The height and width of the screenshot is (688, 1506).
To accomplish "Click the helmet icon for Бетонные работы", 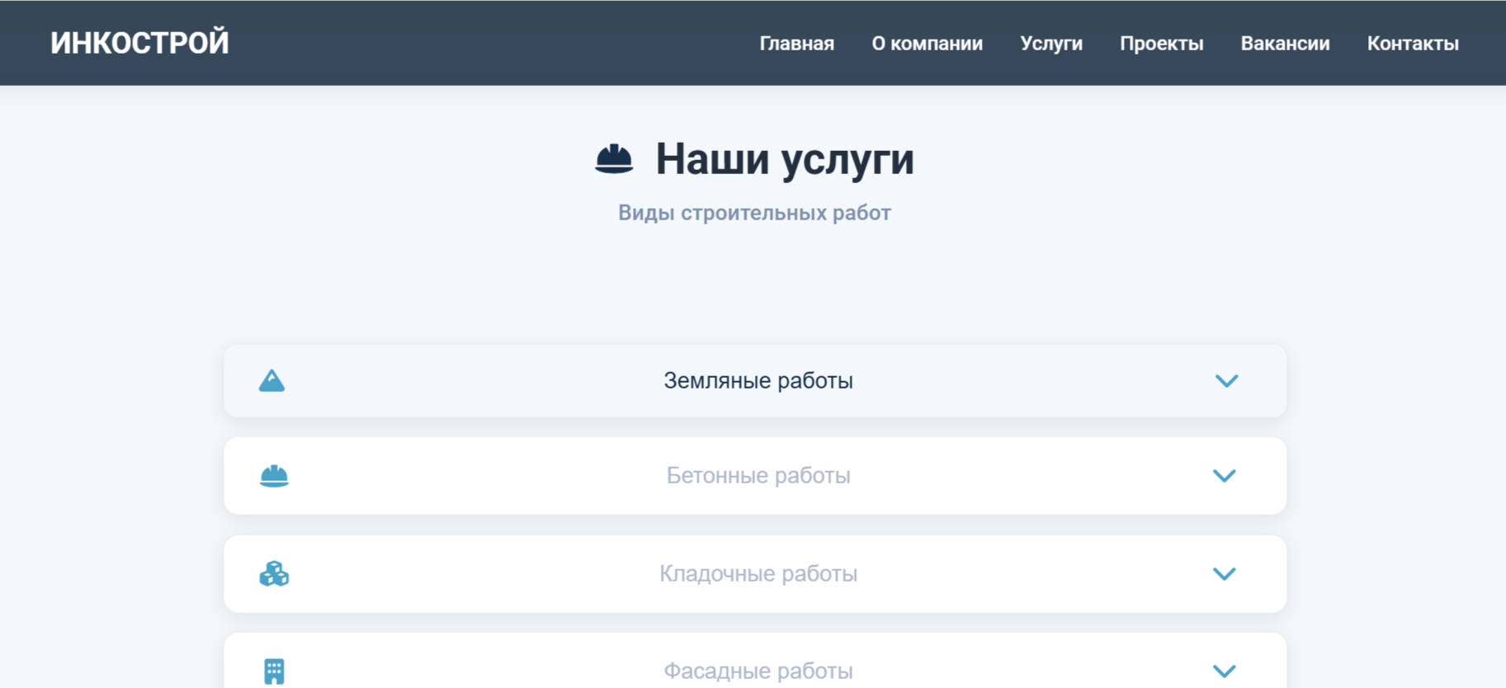I will point(274,476).
